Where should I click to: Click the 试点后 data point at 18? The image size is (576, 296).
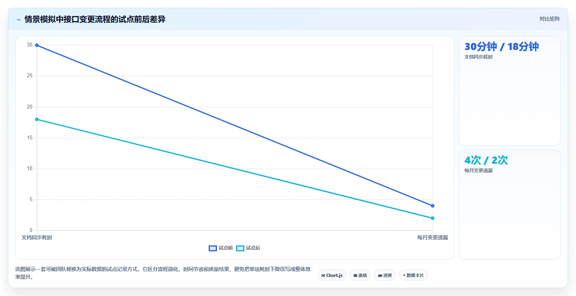coord(37,119)
